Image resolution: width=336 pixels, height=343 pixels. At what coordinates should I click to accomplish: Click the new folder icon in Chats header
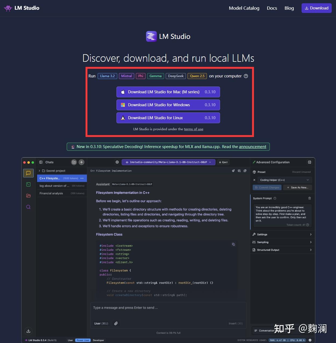point(74,162)
